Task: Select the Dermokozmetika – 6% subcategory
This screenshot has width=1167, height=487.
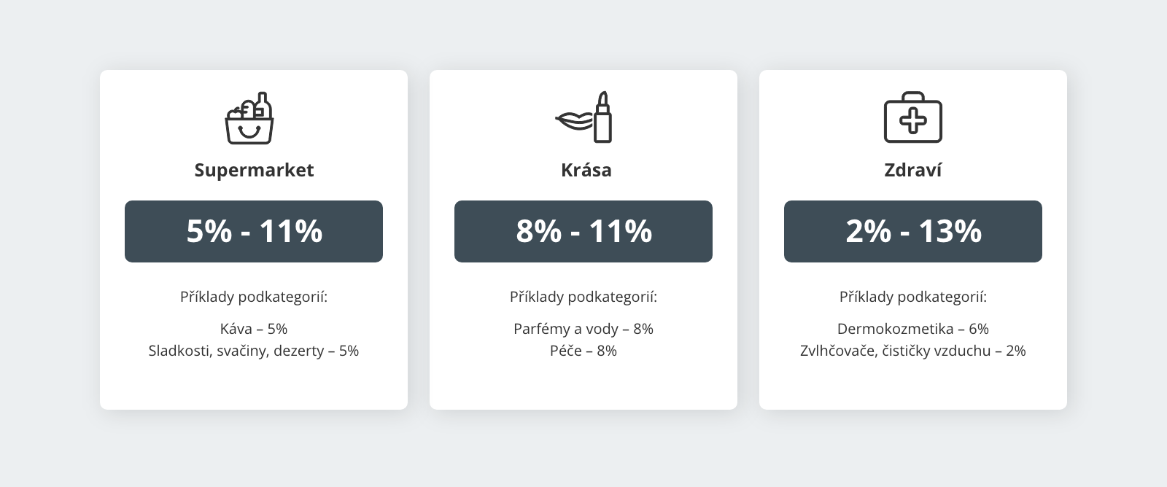Action: coord(913,328)
